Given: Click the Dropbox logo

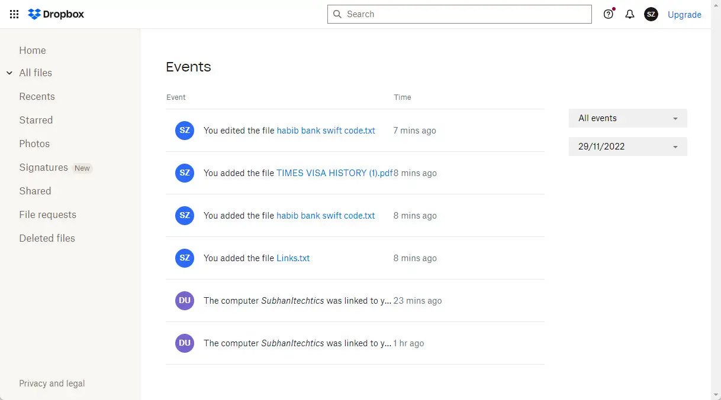Looking at the screenshot, I should [x=56, y=14].
